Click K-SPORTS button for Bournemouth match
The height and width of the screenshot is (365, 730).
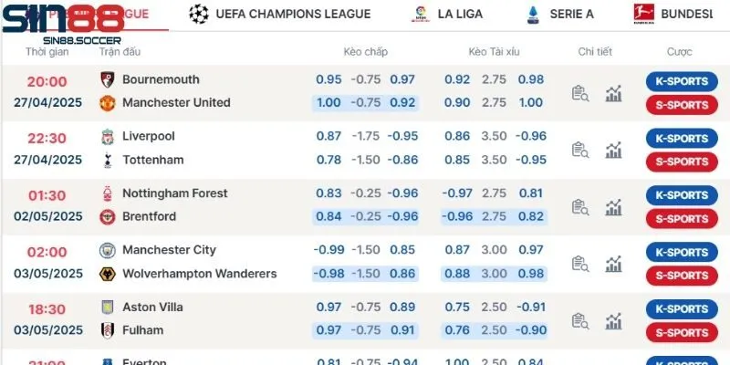click(681, 81)
